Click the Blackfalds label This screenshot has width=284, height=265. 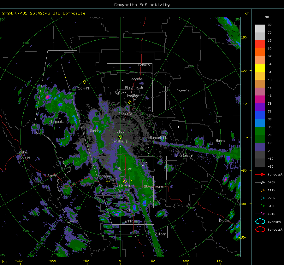pos(134,87)
